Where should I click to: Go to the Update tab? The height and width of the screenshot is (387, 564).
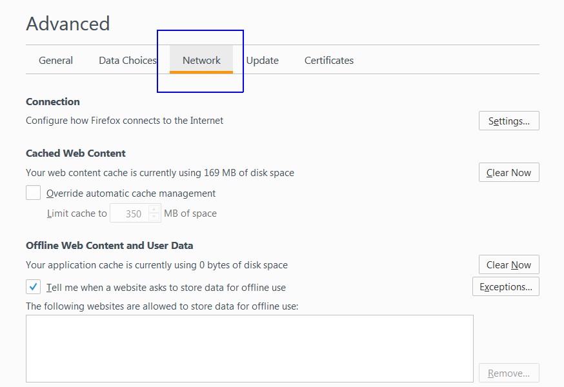[262, 60]
